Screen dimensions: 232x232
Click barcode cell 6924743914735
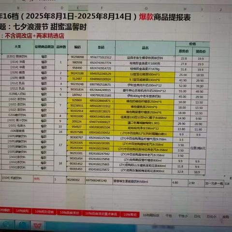101,68
